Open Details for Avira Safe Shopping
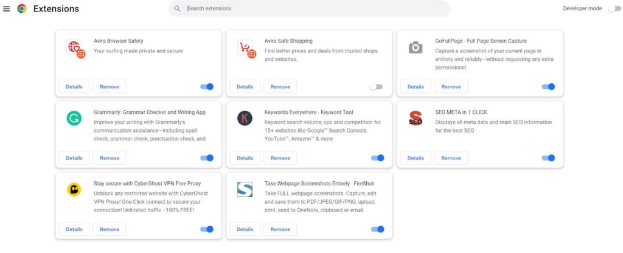Viewport: 623px width, 253px height. [245, 86]
